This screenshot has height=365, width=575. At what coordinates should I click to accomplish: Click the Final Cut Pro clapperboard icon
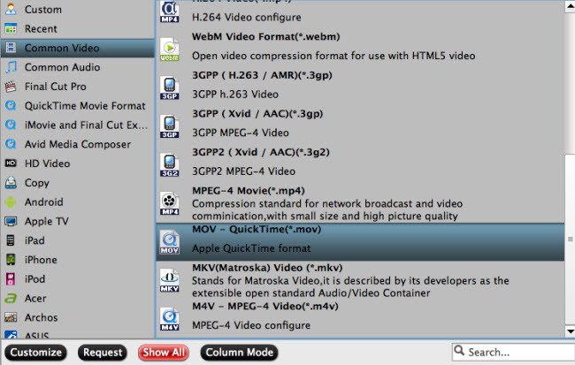(x=11, y=87)
